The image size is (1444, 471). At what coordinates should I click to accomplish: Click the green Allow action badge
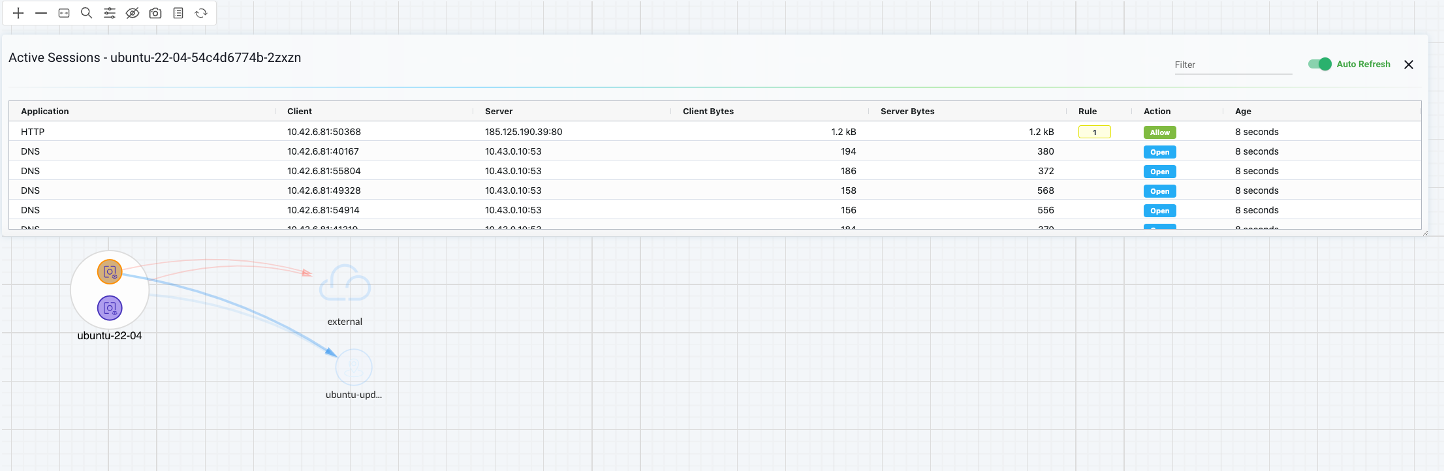click(1160, 132)
